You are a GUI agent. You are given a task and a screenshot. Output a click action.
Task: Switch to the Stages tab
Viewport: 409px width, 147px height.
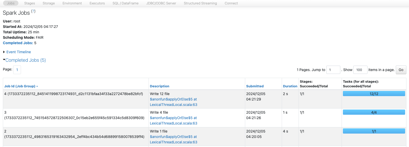coord(30,3)
